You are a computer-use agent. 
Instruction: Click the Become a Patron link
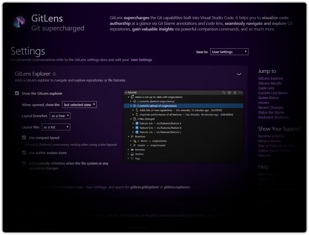(271, 136)
